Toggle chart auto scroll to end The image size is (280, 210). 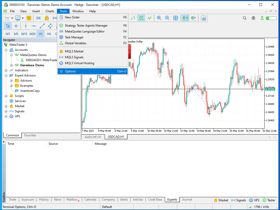[x=185, y=18]
